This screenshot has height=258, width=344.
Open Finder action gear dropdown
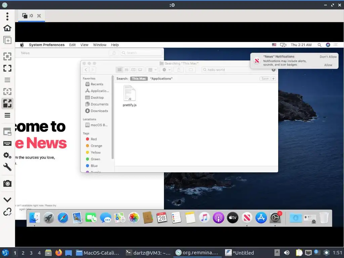point(166,70)
